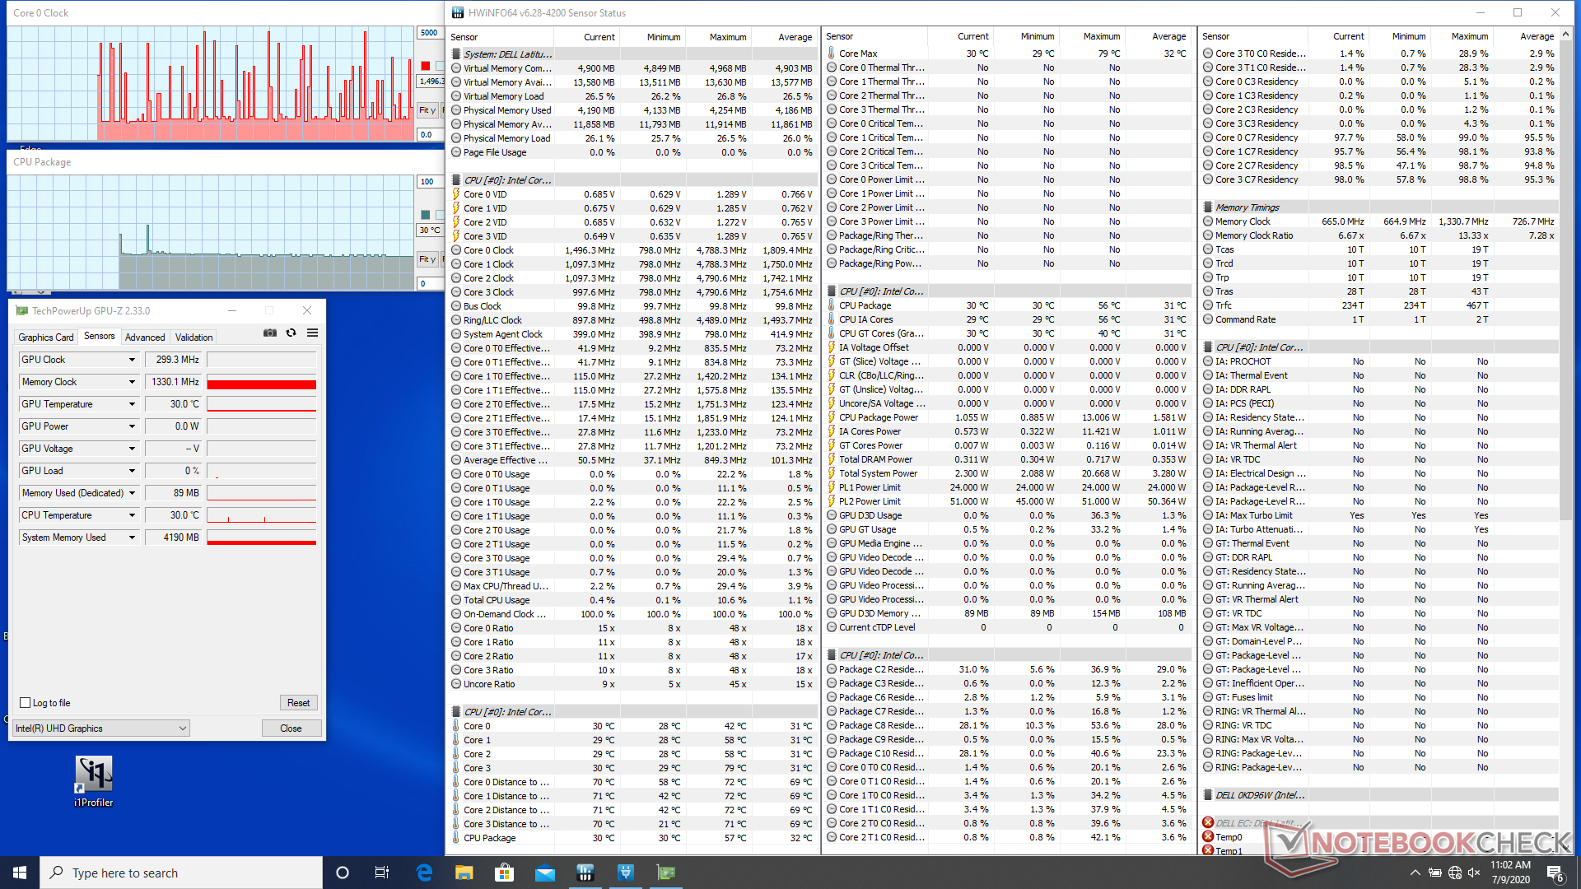The height and width of the screenshot is (889, 1581).
Task: Expand the CPU Temperature sensor dropdown
Action: pyautogui.click(x=132, y=515)
